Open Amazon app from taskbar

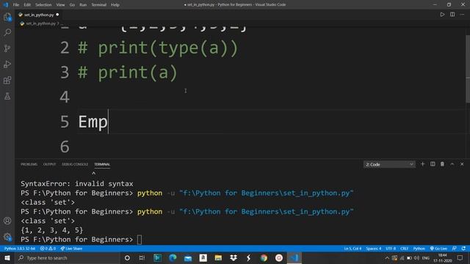(203, 257)
